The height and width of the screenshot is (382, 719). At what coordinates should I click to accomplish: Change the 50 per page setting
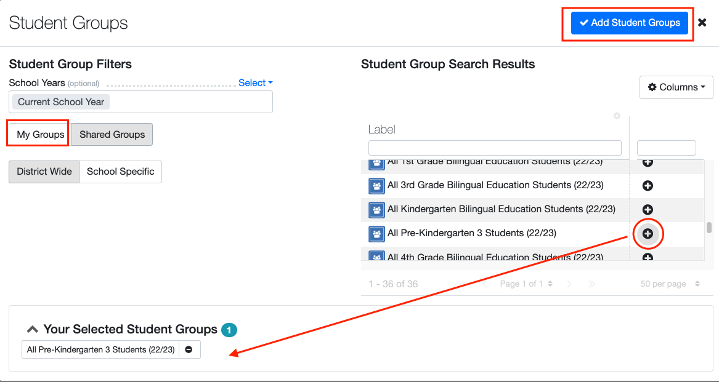671,284
